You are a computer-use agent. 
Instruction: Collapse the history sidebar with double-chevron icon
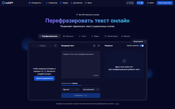(55, 46)
